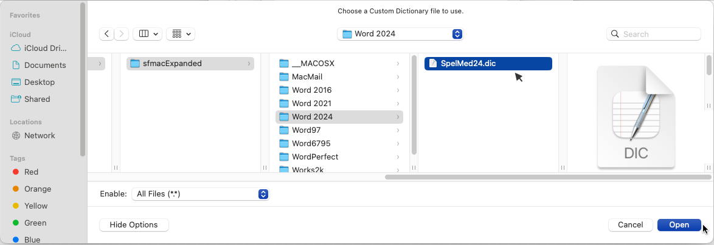Expand the __MACOSX row chevron
Viewport: 714px width, 245px height.
point(398,64)
